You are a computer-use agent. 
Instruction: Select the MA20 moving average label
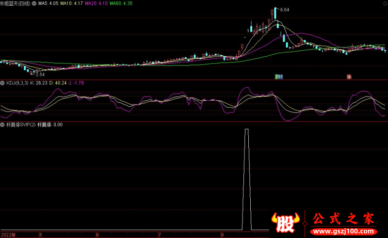coord(97,3)
